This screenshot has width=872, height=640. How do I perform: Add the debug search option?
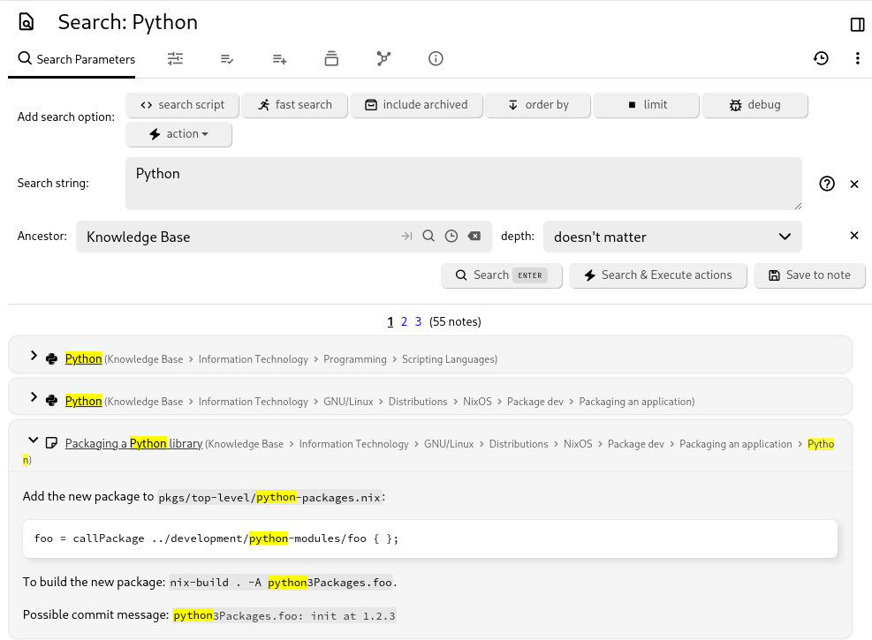pos(754,105)
